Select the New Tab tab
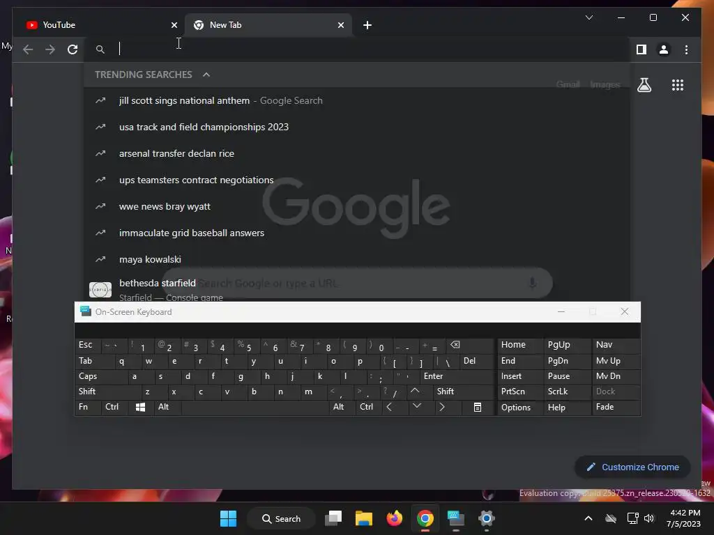 pos(268,25)
